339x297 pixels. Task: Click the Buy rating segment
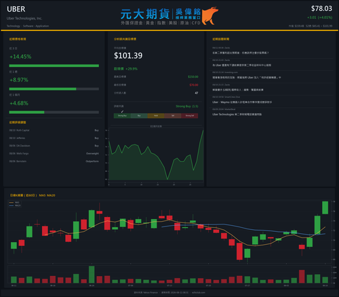tap(139, 116)
